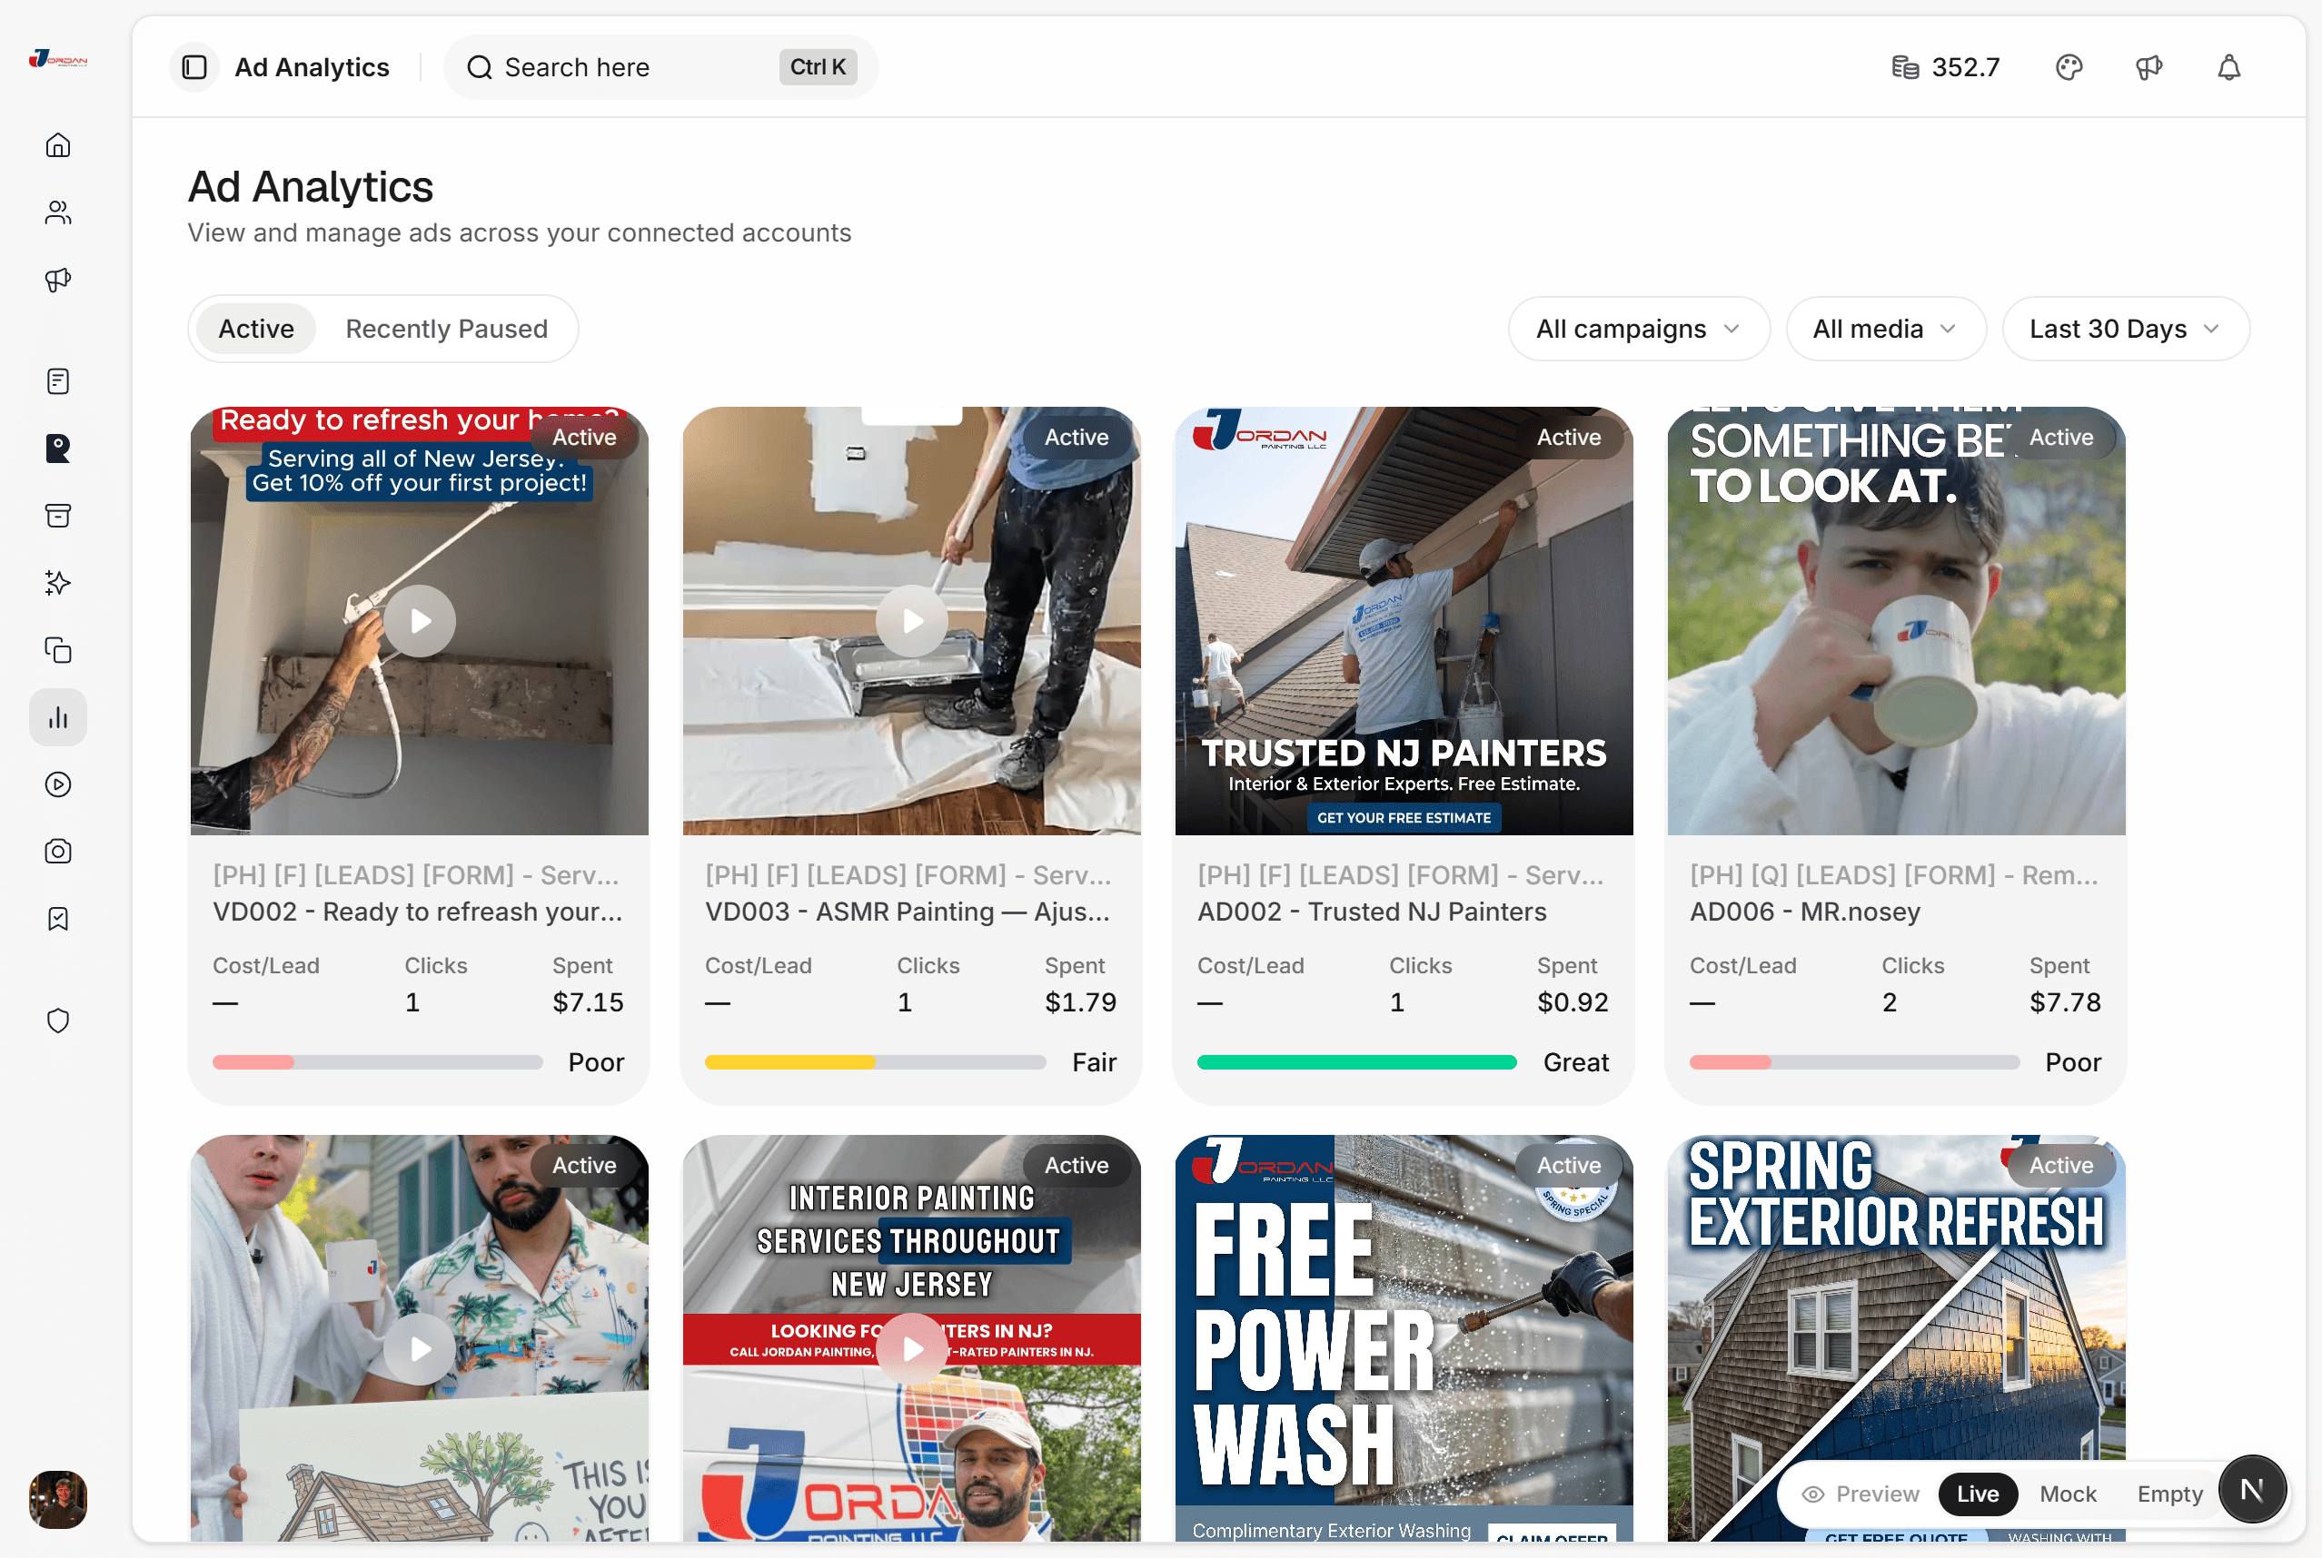Viewport: 2322px width, 1558px height.
Task: Switch to Mock mode
Action: point(2068,1494)
